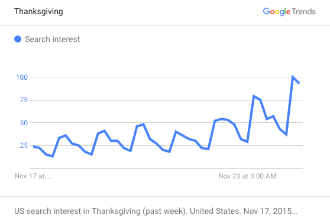Image resolution: width=330 pixels, height=221 pixels.
Task: Click the US search interest caption text
Action: (x=156, y=211)
